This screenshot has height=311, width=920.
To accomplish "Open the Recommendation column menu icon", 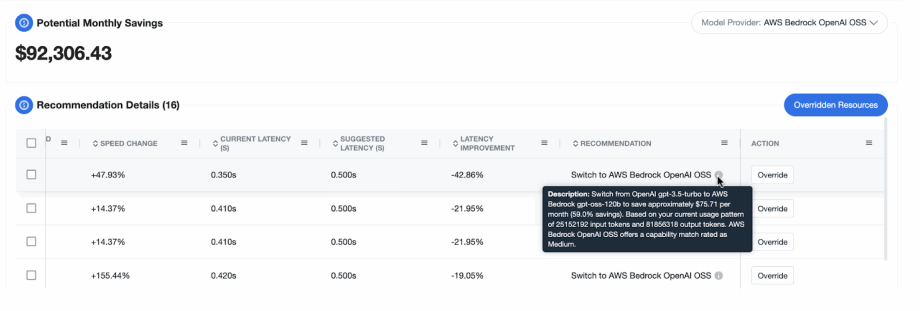I will click(x=724, y=143).
